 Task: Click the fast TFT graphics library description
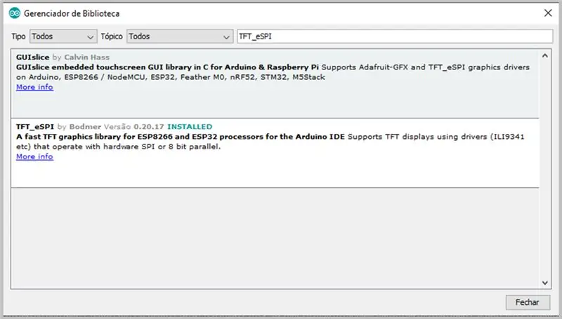pos(181,137)
